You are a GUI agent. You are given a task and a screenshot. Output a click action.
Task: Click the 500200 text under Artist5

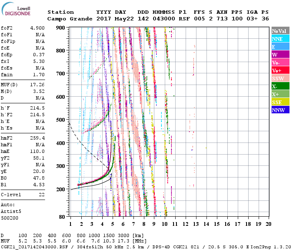pos(10,218)
